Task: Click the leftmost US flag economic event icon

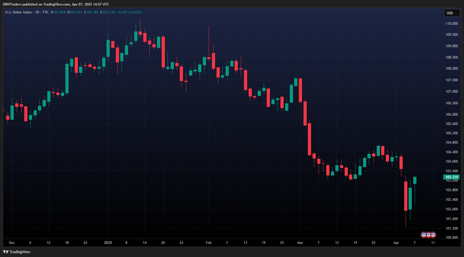Action: click(424, 235)
